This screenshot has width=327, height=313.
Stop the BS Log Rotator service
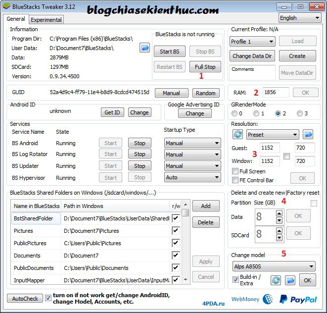click(140, 154)
